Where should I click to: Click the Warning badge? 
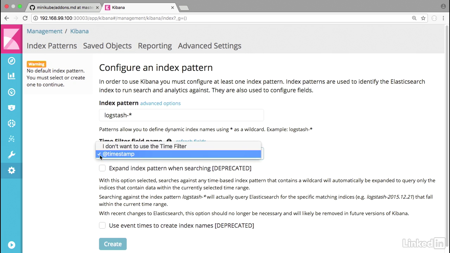(x=37, y=64)
